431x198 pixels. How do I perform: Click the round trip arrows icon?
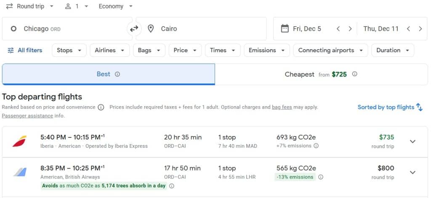tap(10, 6)
